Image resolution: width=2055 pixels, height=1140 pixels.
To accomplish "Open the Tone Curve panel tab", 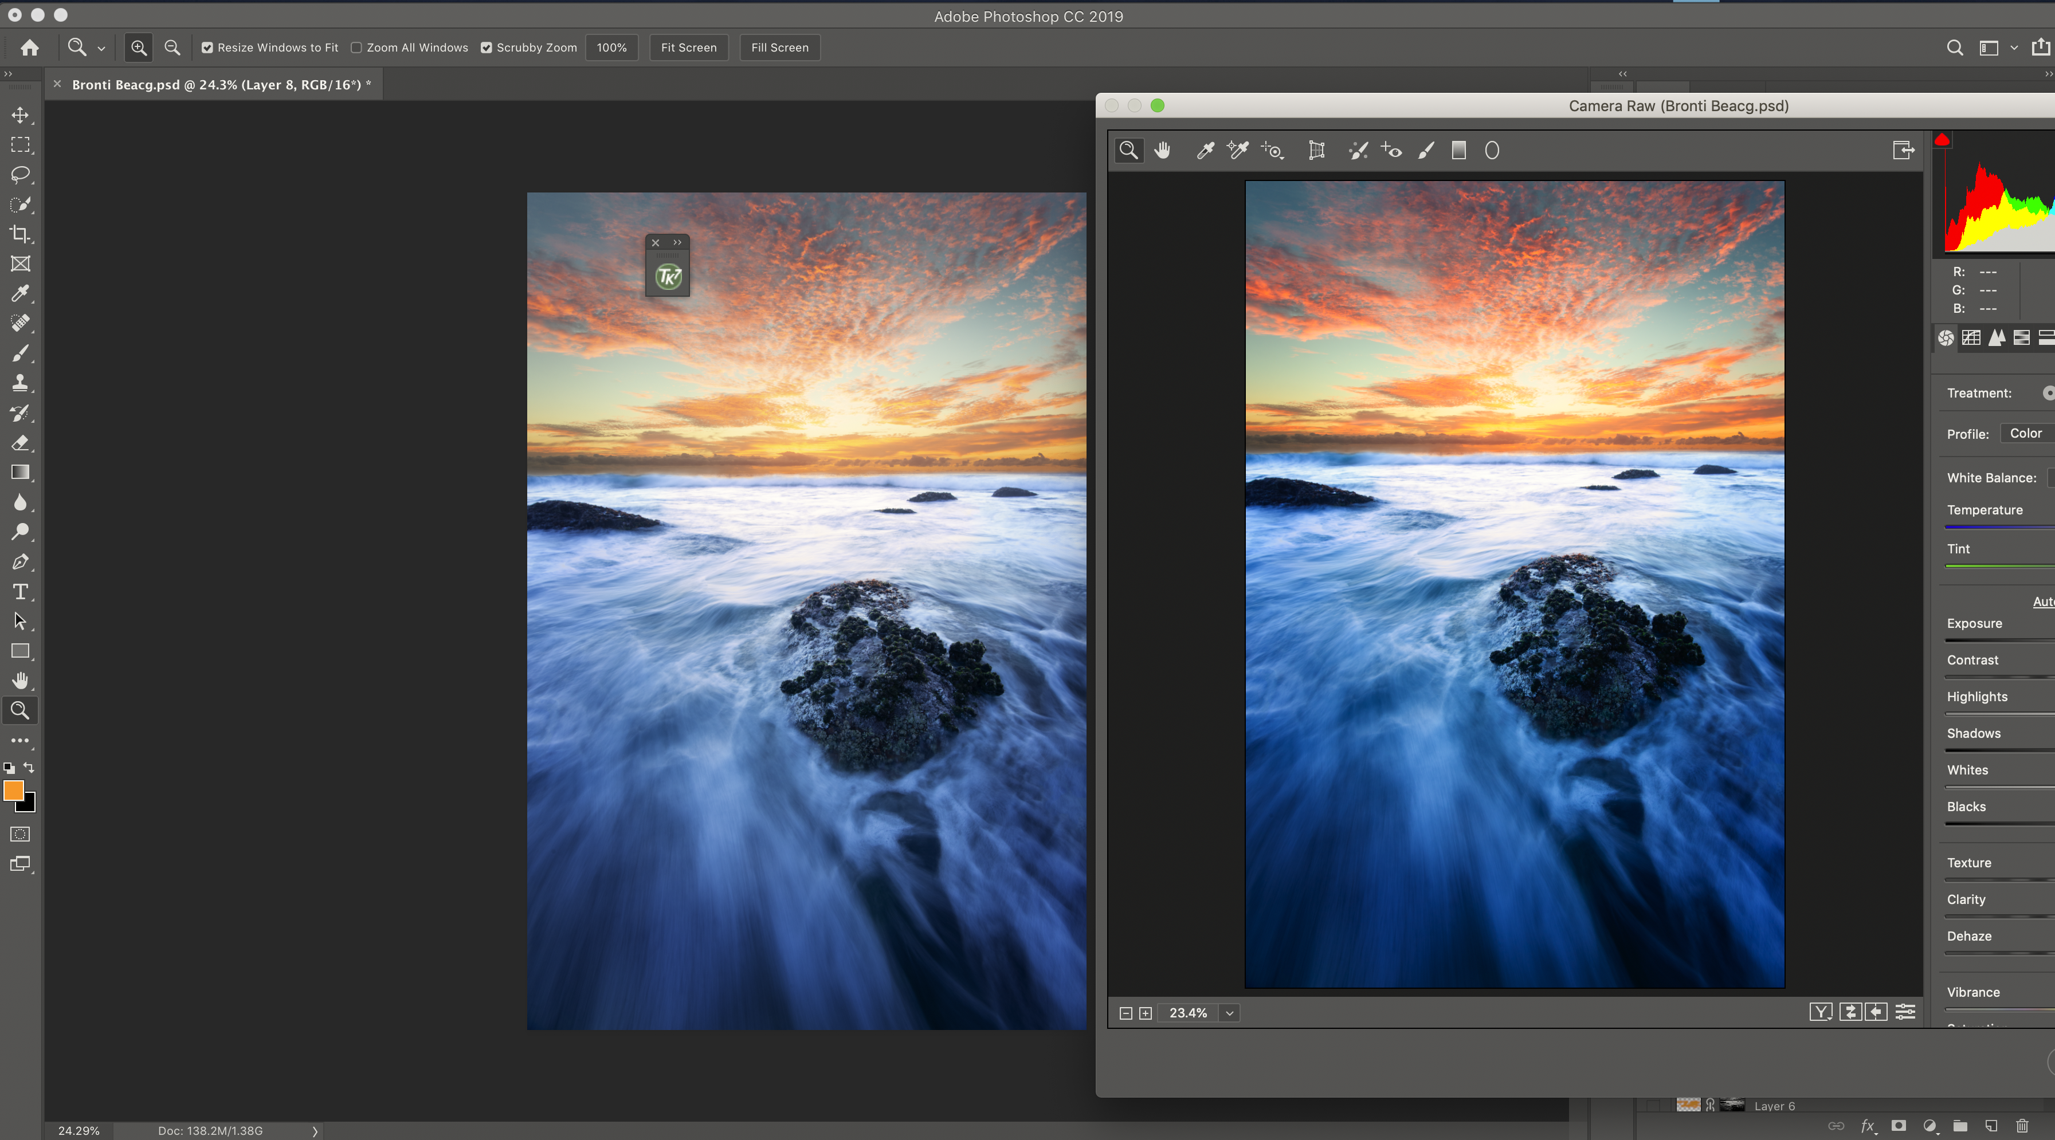I will click(1971, 337).
